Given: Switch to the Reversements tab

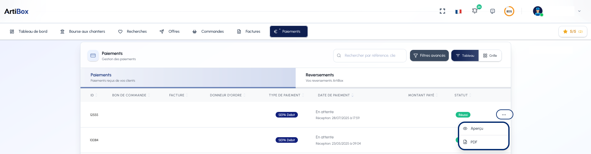Looking at the screenshot, I should point(403,78).
